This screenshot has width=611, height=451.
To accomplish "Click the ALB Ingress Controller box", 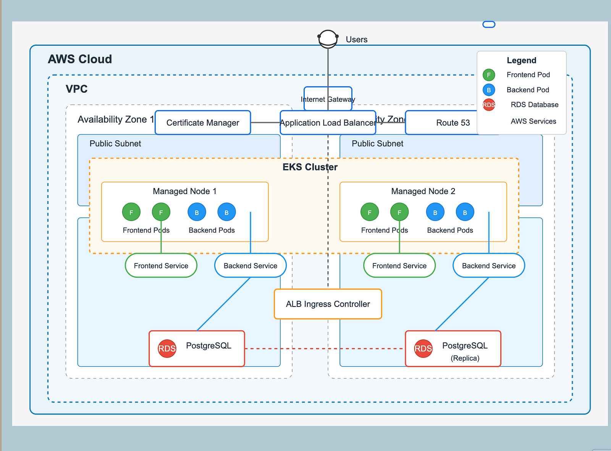I will tap(328, 304).
